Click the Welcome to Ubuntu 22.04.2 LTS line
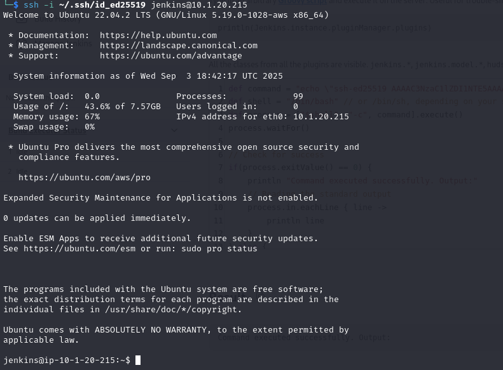This screenshot has height=370, width=503. click(x=166, y=15)
